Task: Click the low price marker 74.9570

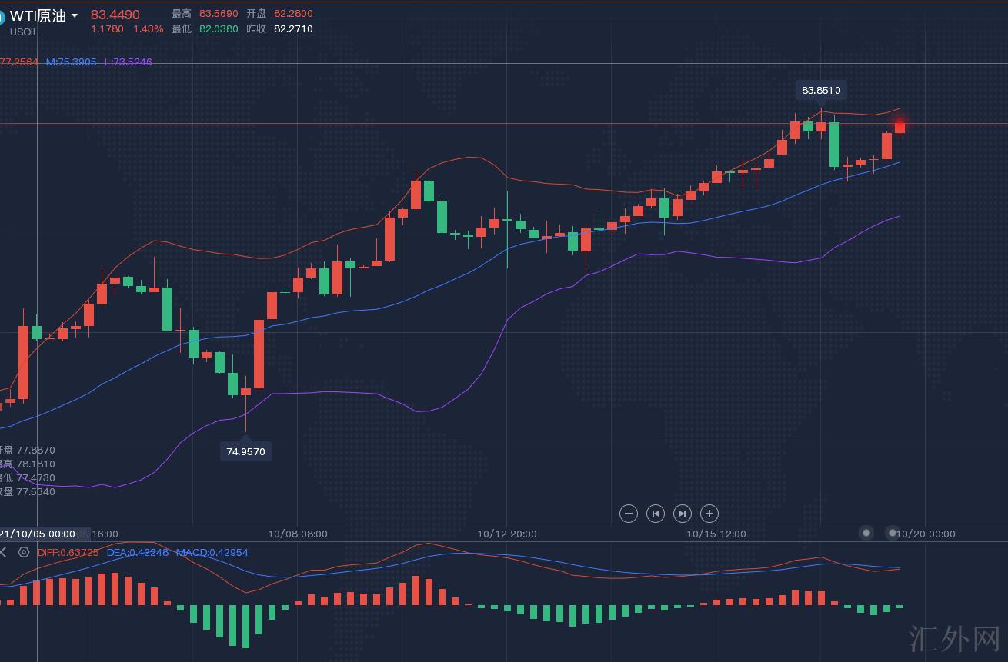Action: (245, 451)
